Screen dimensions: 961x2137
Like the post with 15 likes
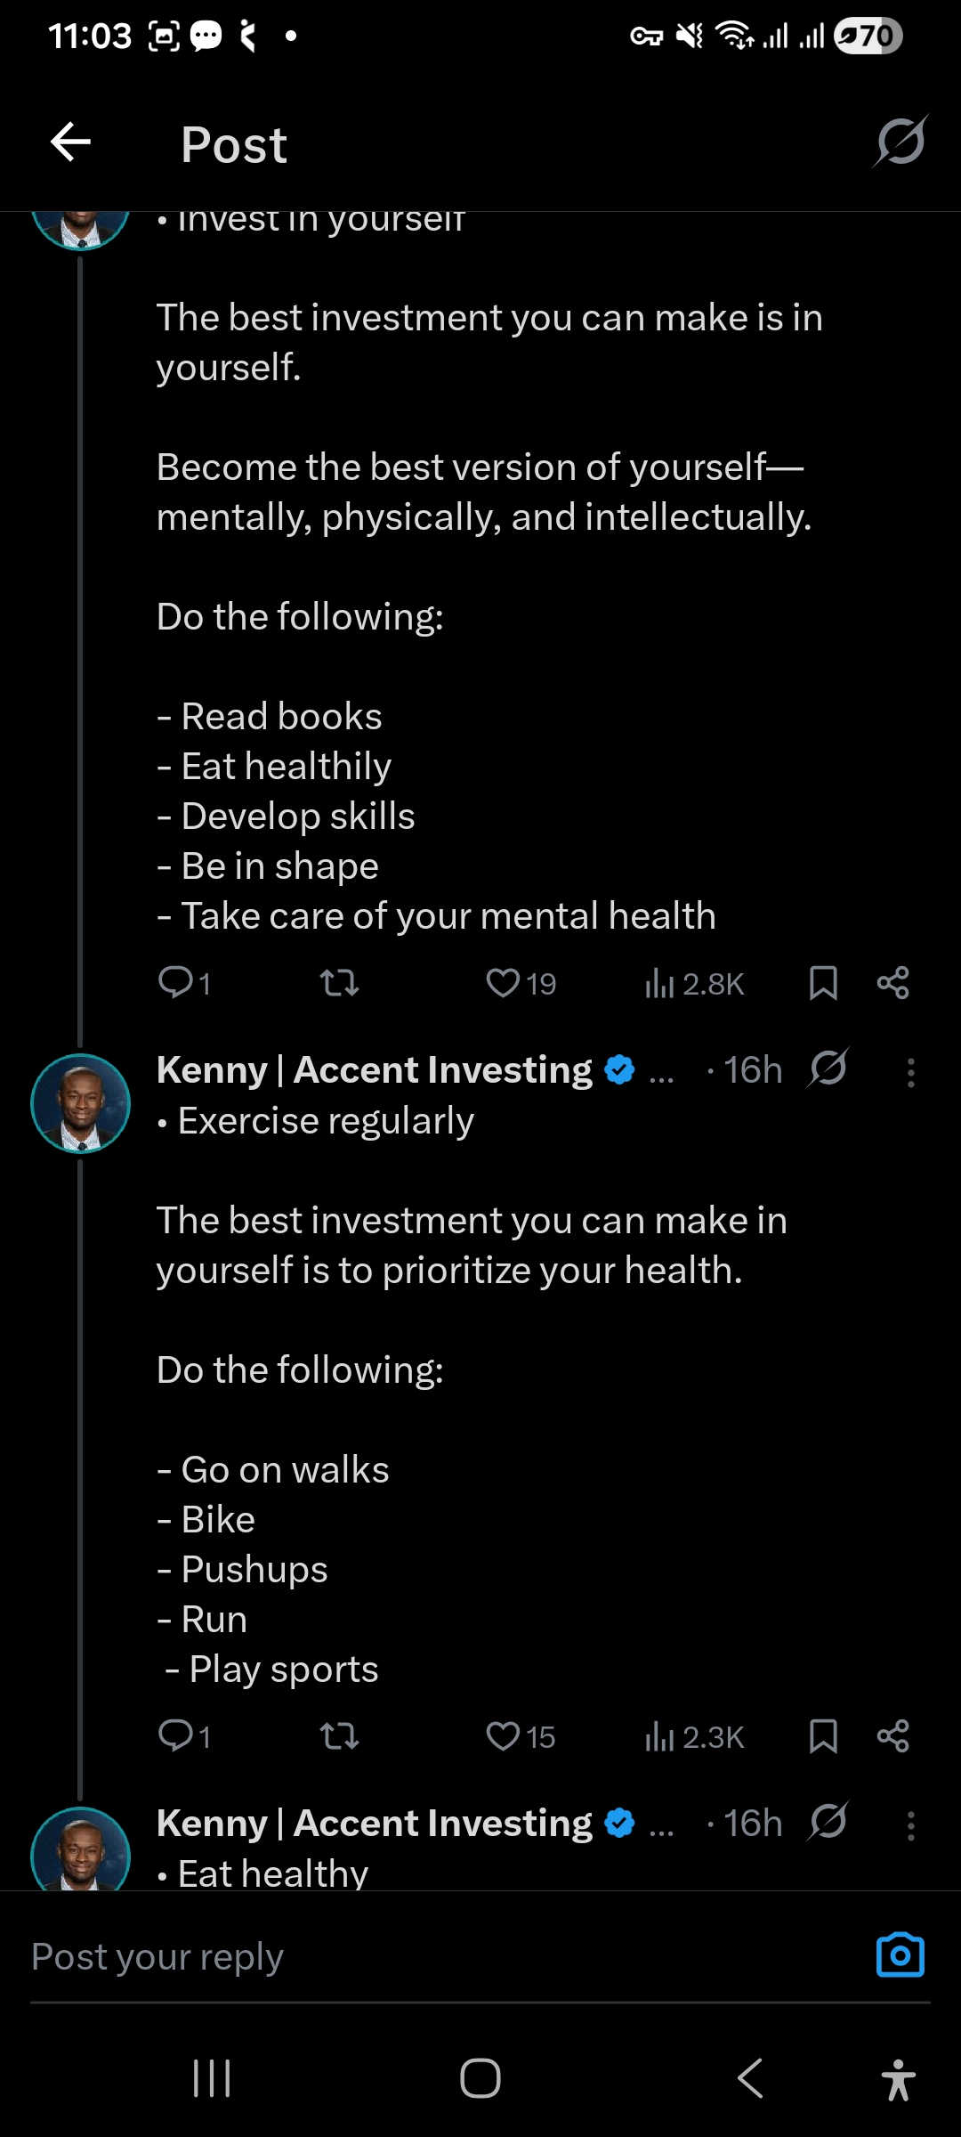pyautogui.click(x=504, y=1736)
